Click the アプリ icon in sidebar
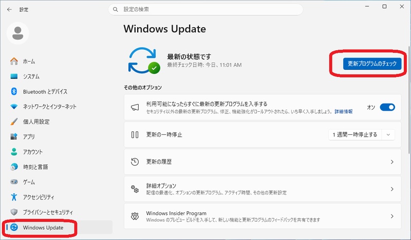The height and width of the screenshot is (240, 411). tap(14, 136)
